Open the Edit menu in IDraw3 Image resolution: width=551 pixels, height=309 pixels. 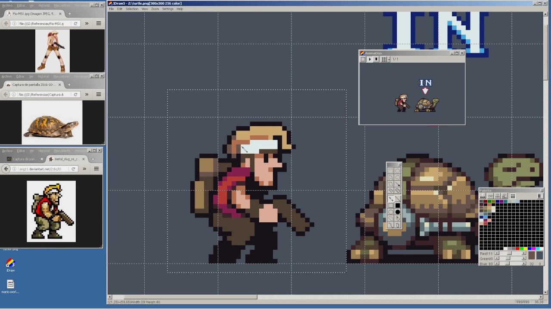click(120, 9)
